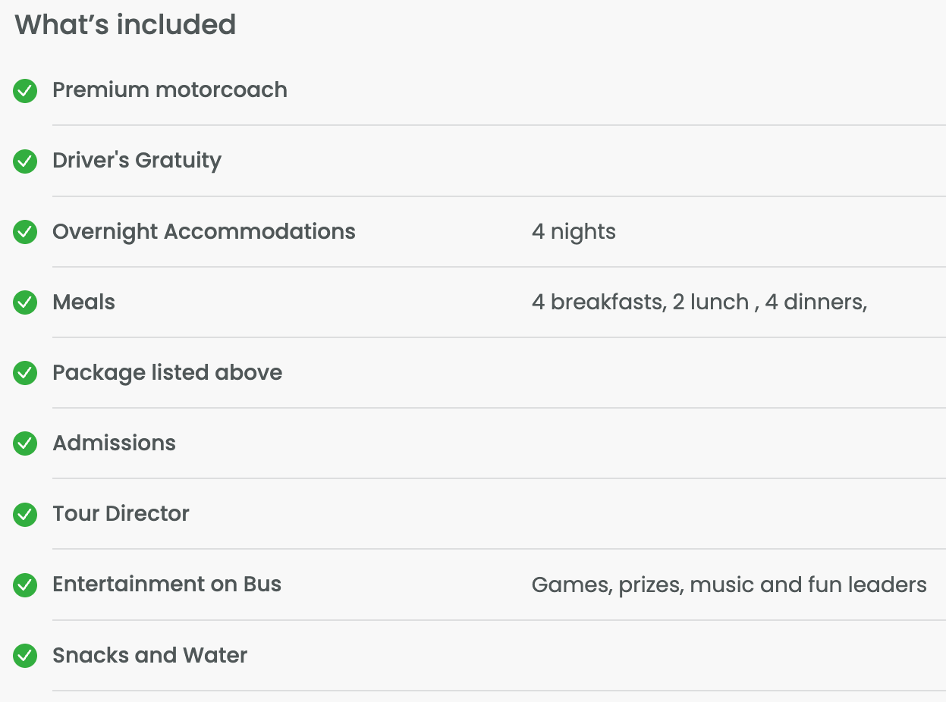Screen dimensions: 946x702
Task: Click the checkmark next to Snacks and Water
Action: 25,656
